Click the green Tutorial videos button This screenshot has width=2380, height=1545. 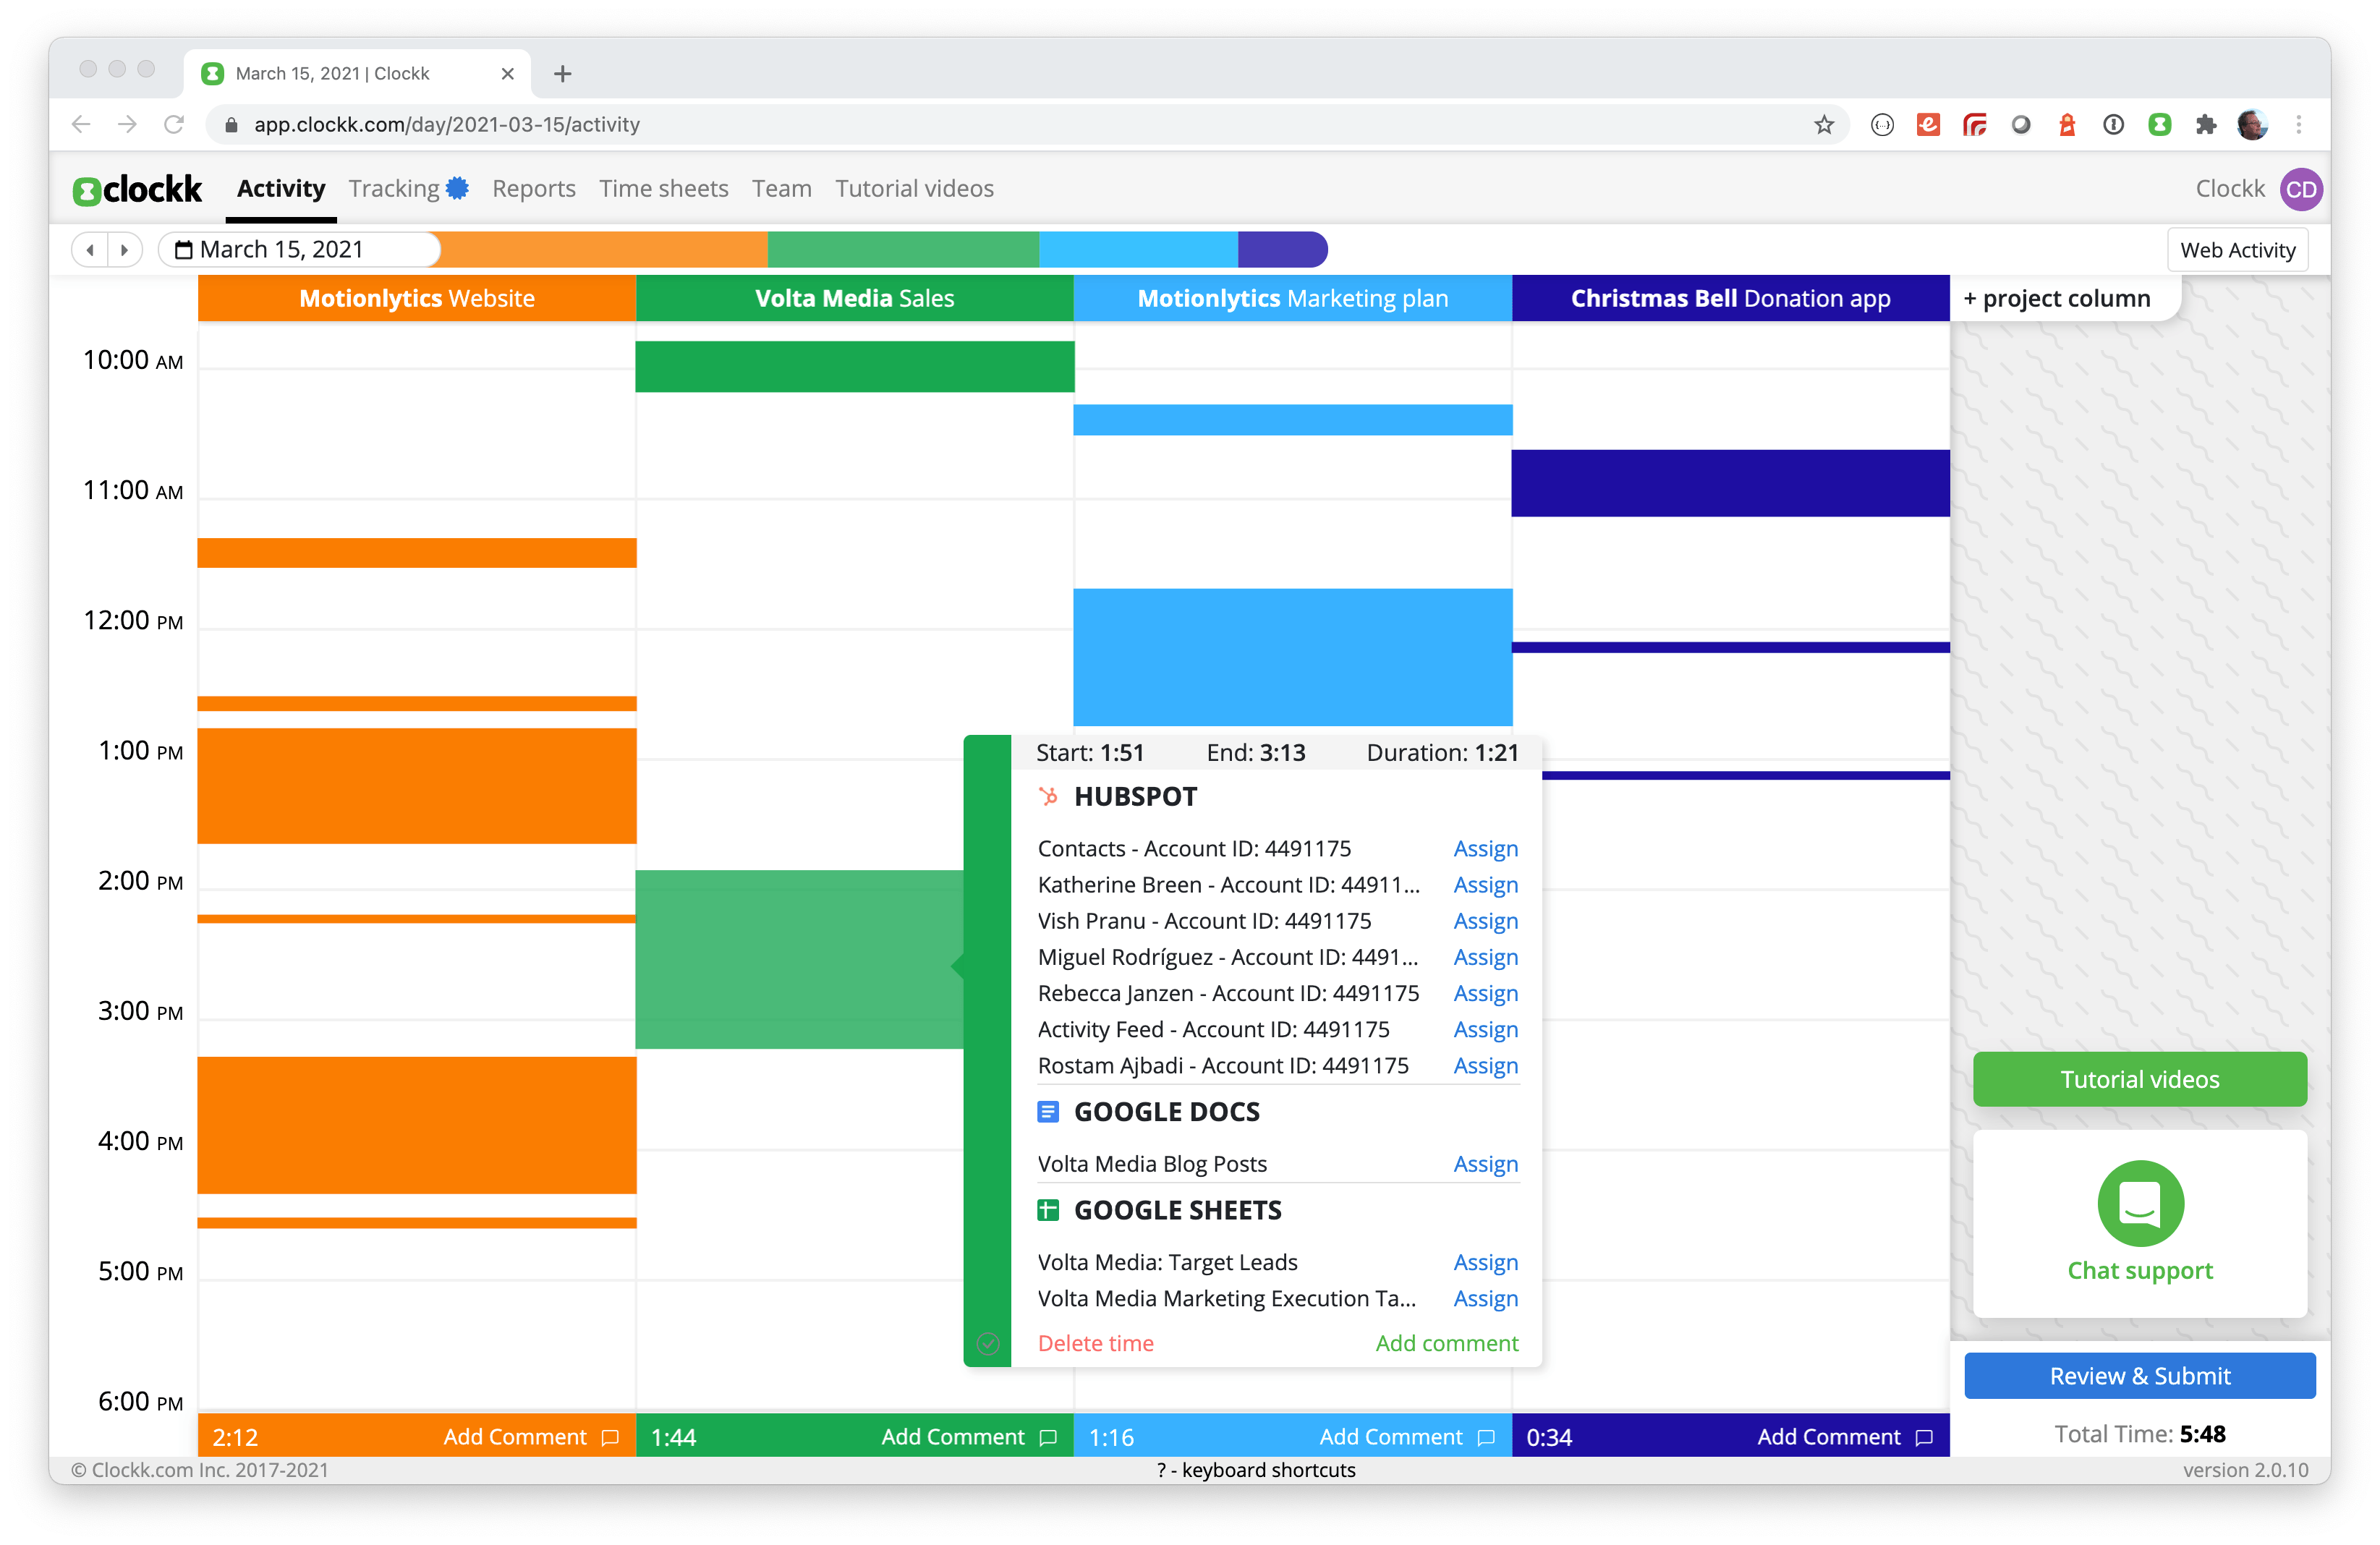(x=2140, y=1079)
